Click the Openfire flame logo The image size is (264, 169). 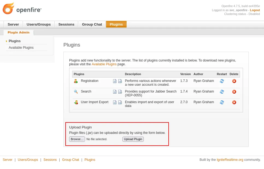[x=8, y=8]
